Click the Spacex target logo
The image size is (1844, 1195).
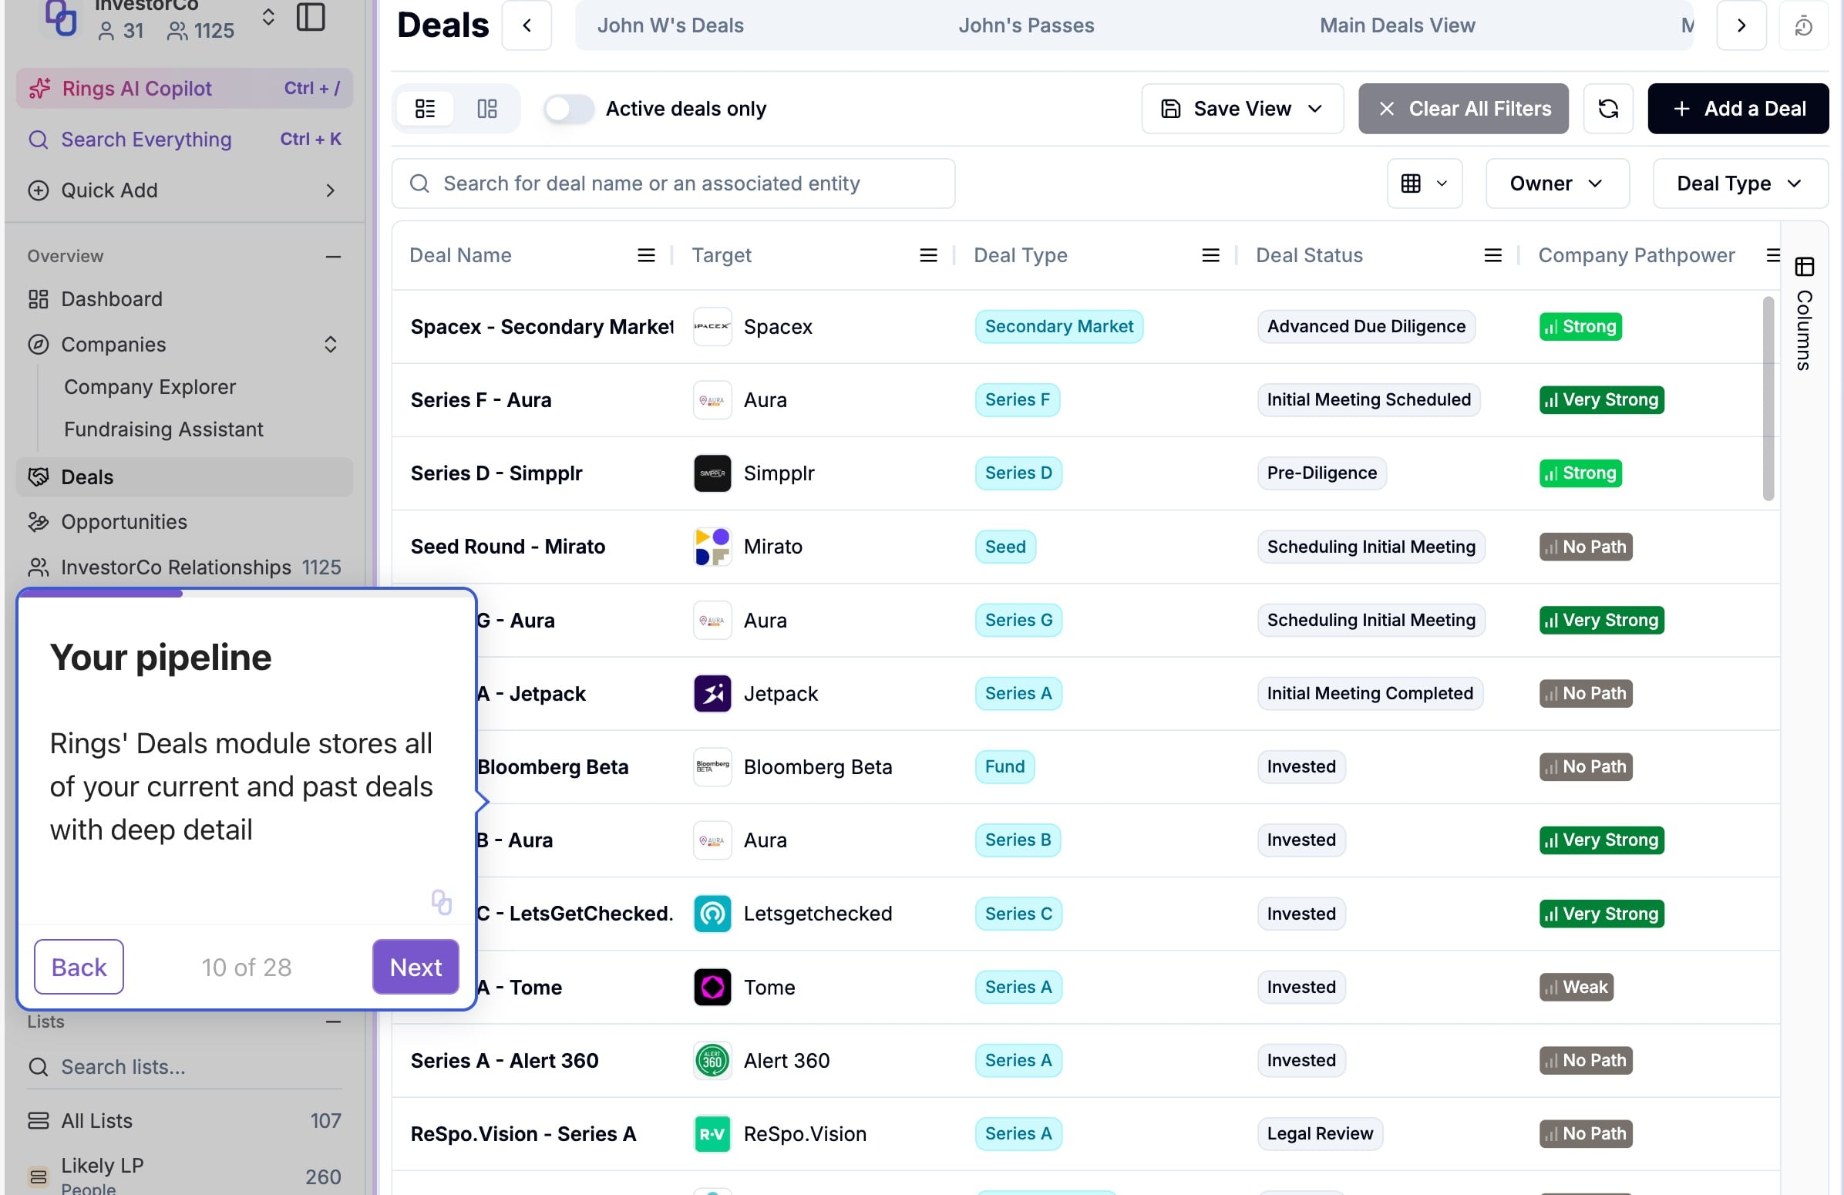pos(712,326)
